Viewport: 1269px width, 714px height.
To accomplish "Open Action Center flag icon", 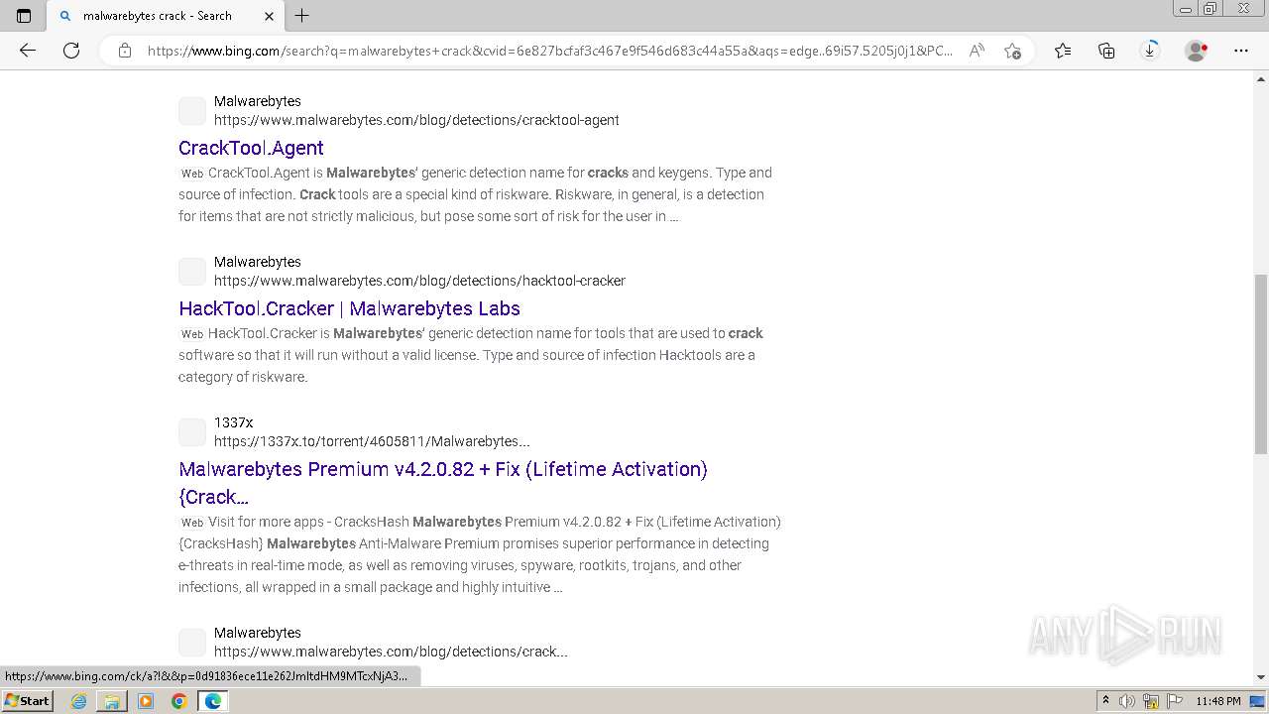I will click(1175, 701).
